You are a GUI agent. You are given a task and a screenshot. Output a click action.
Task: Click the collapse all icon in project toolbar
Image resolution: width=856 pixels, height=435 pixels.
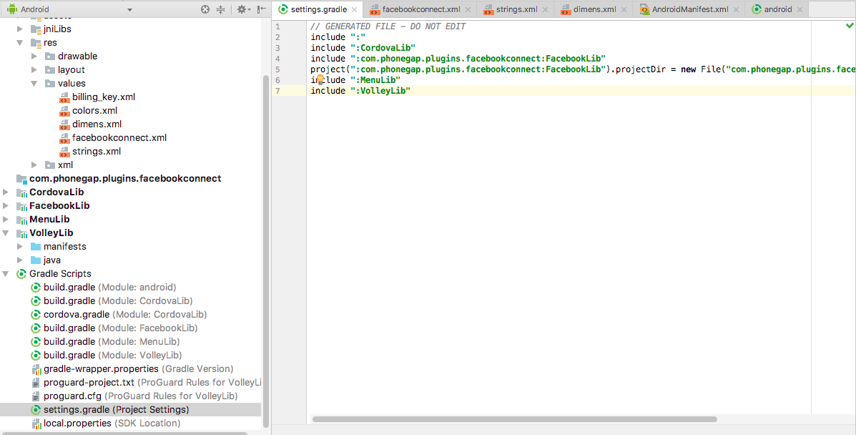click(x=220, y=9)
